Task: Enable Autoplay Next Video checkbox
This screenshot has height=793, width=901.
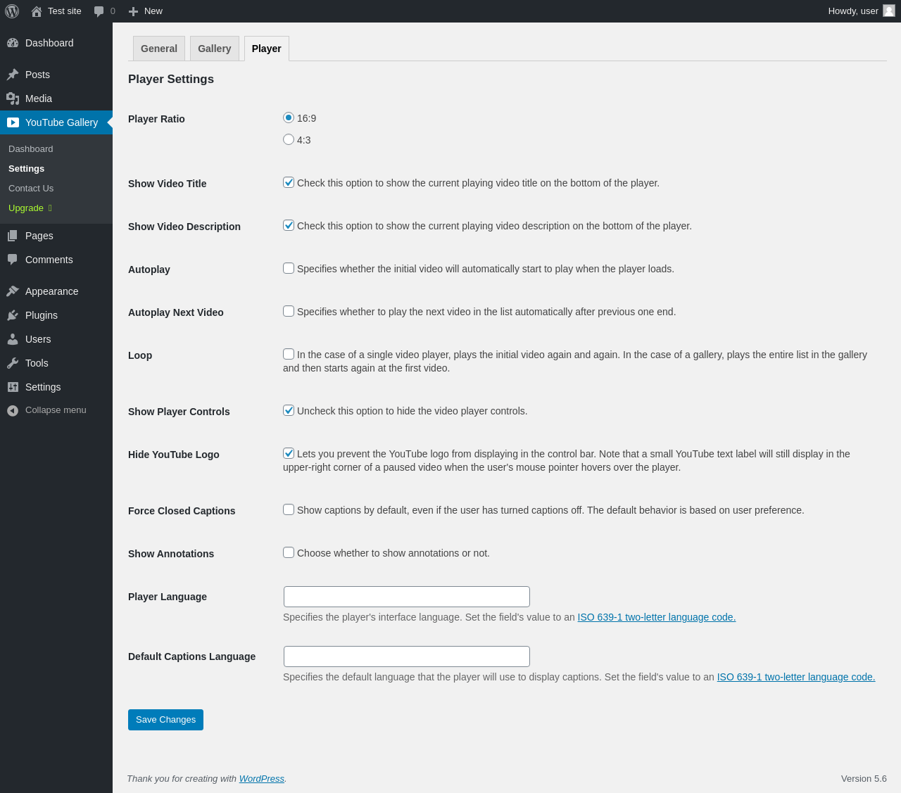Action: coord(289,311)
